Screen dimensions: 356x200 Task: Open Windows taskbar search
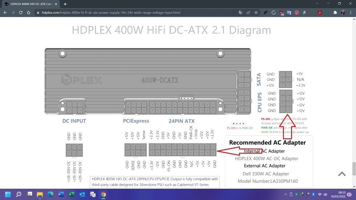point(19,194)
